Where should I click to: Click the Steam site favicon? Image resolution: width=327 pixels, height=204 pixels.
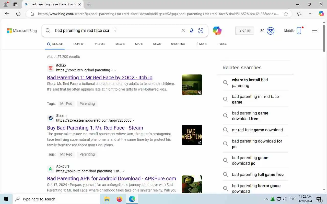click(x=51, y=118)
